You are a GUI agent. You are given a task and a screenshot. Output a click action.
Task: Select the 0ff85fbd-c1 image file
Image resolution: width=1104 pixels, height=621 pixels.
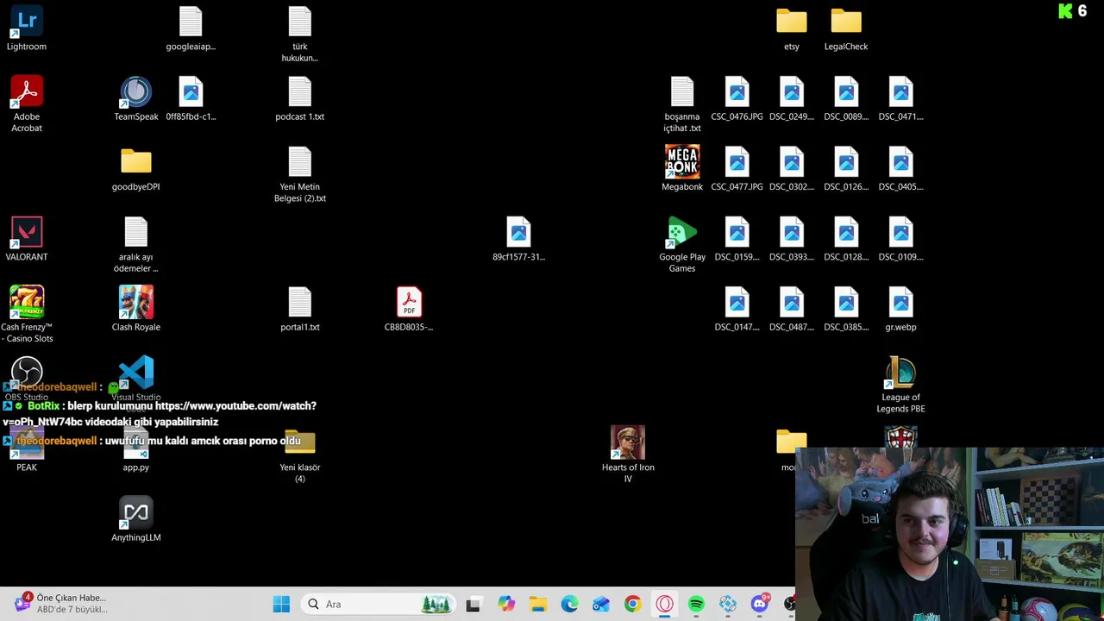coord(191,98)
